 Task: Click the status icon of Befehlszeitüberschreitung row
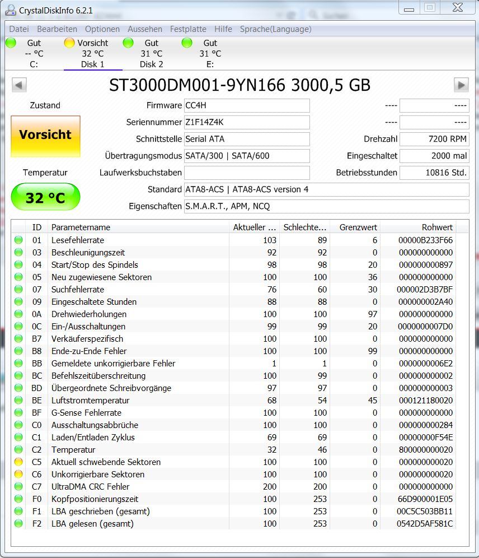[x=18, y=376]
